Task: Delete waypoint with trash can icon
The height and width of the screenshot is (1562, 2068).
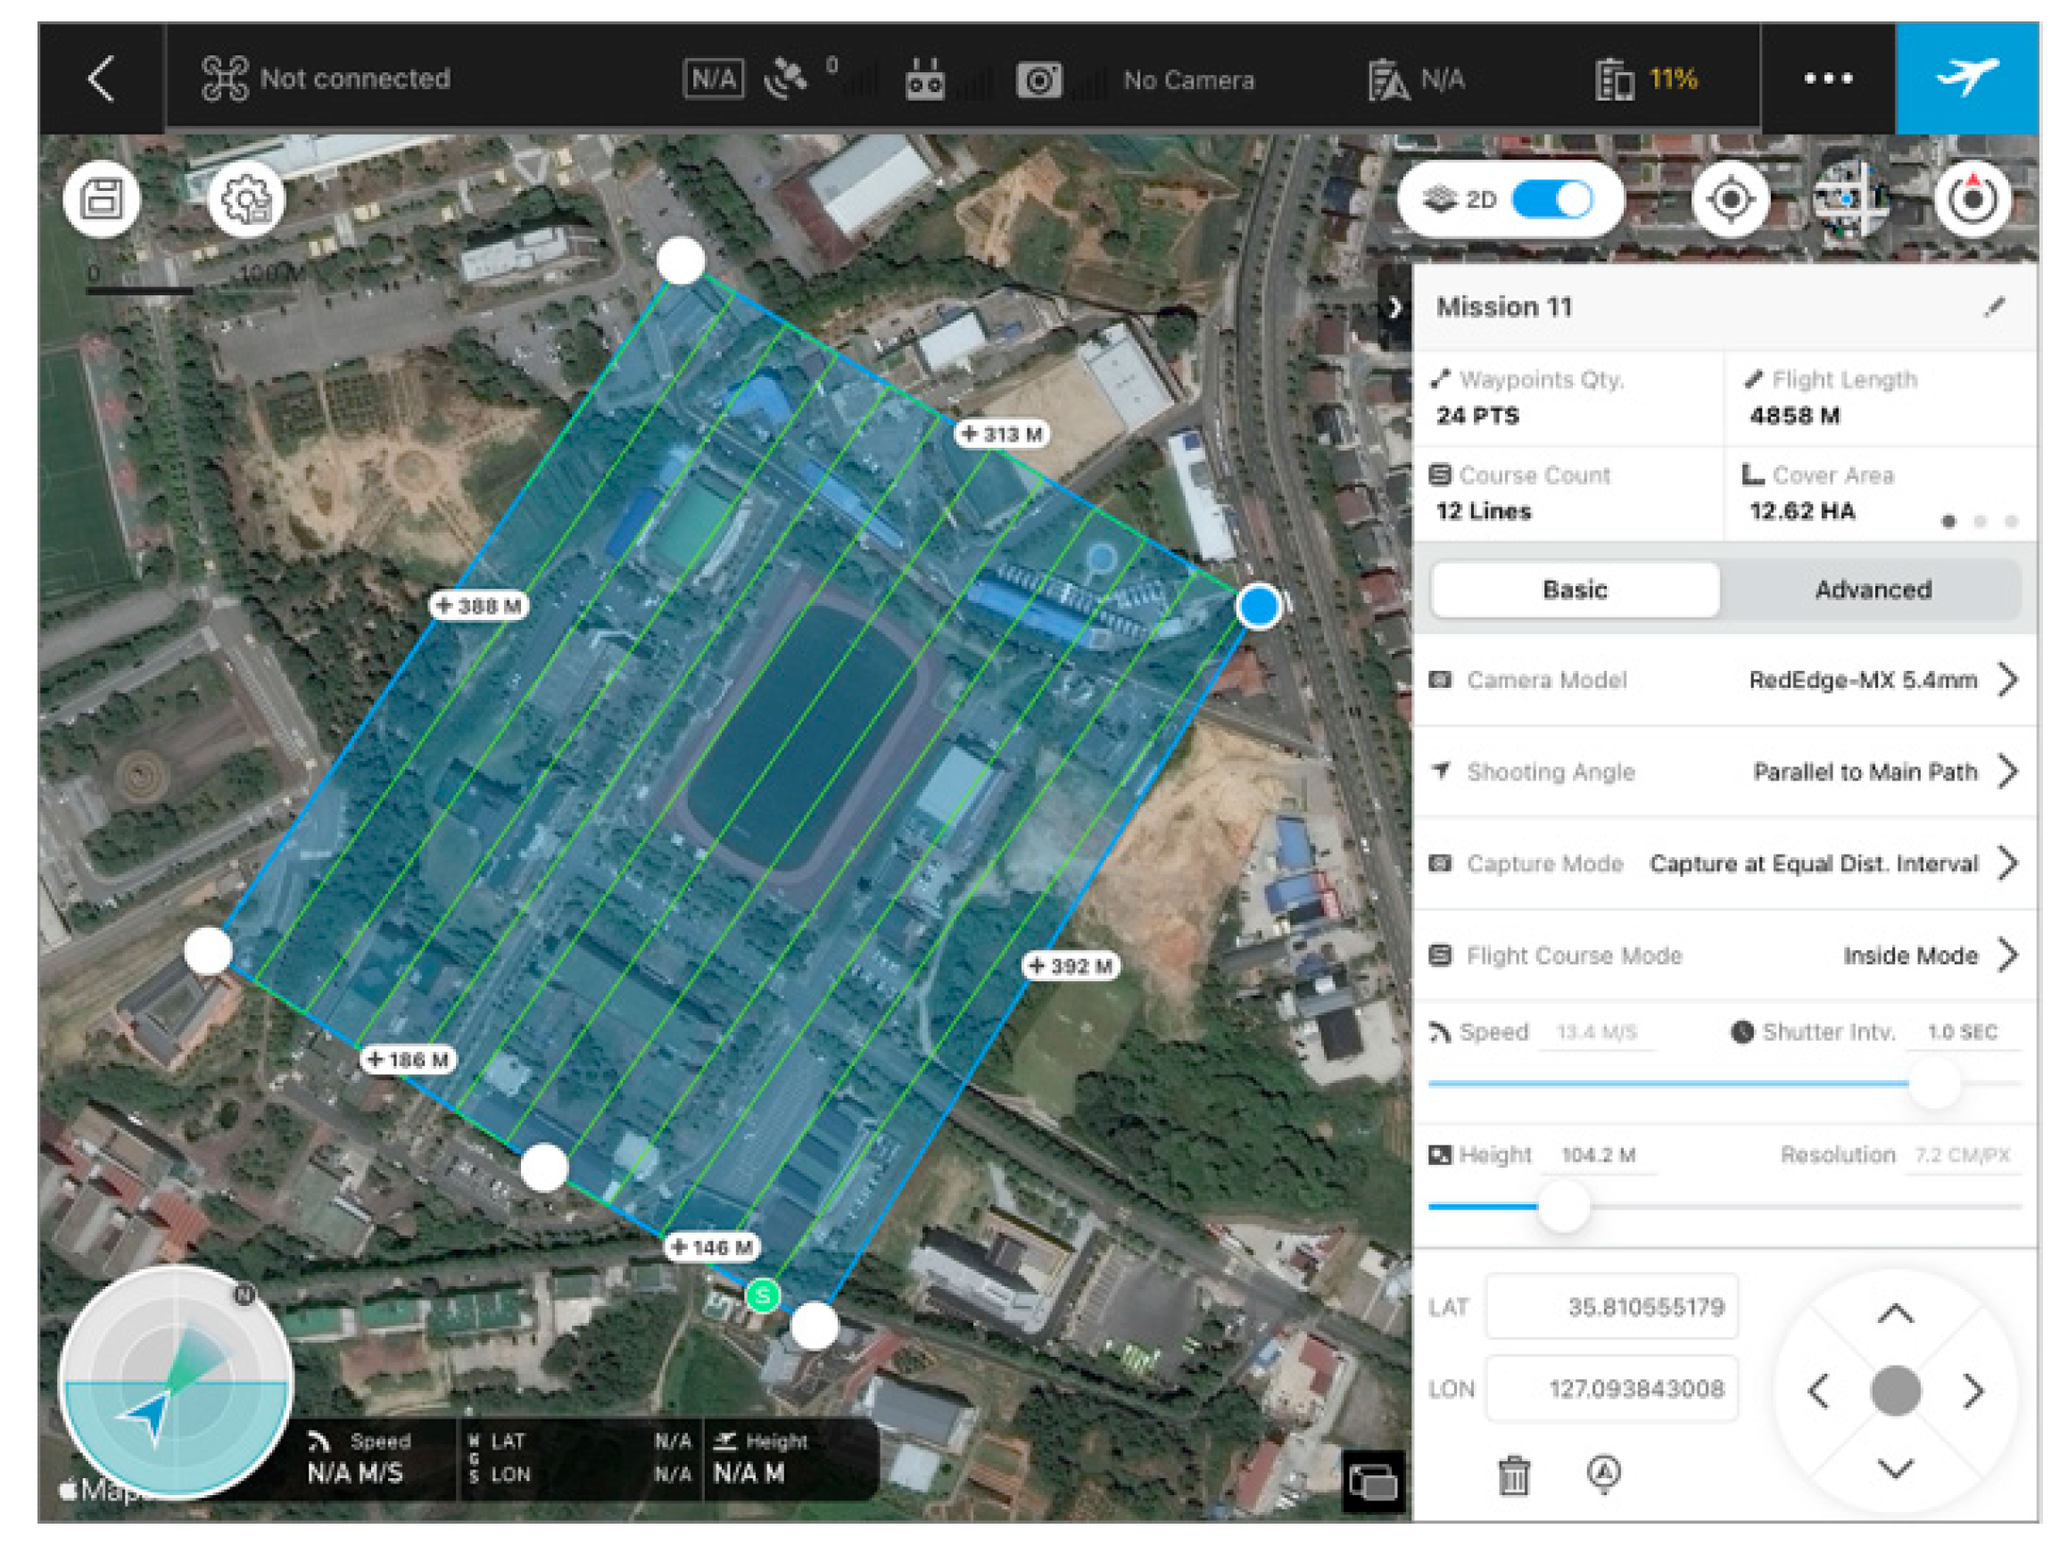Action: [1514, 1476]
